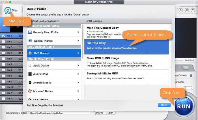Expand Recently Used Profile arrow

coord(78,32)
